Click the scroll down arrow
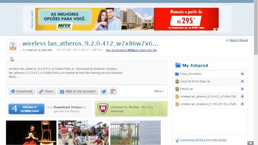This screenshot has width=258, height=145. click(x=251, y=143)
